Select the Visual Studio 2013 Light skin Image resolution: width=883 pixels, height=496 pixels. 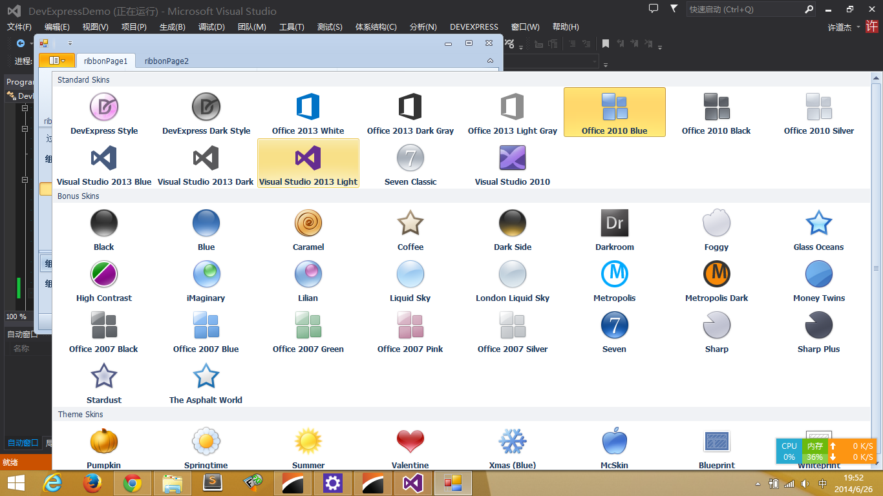tap(308, 163)
